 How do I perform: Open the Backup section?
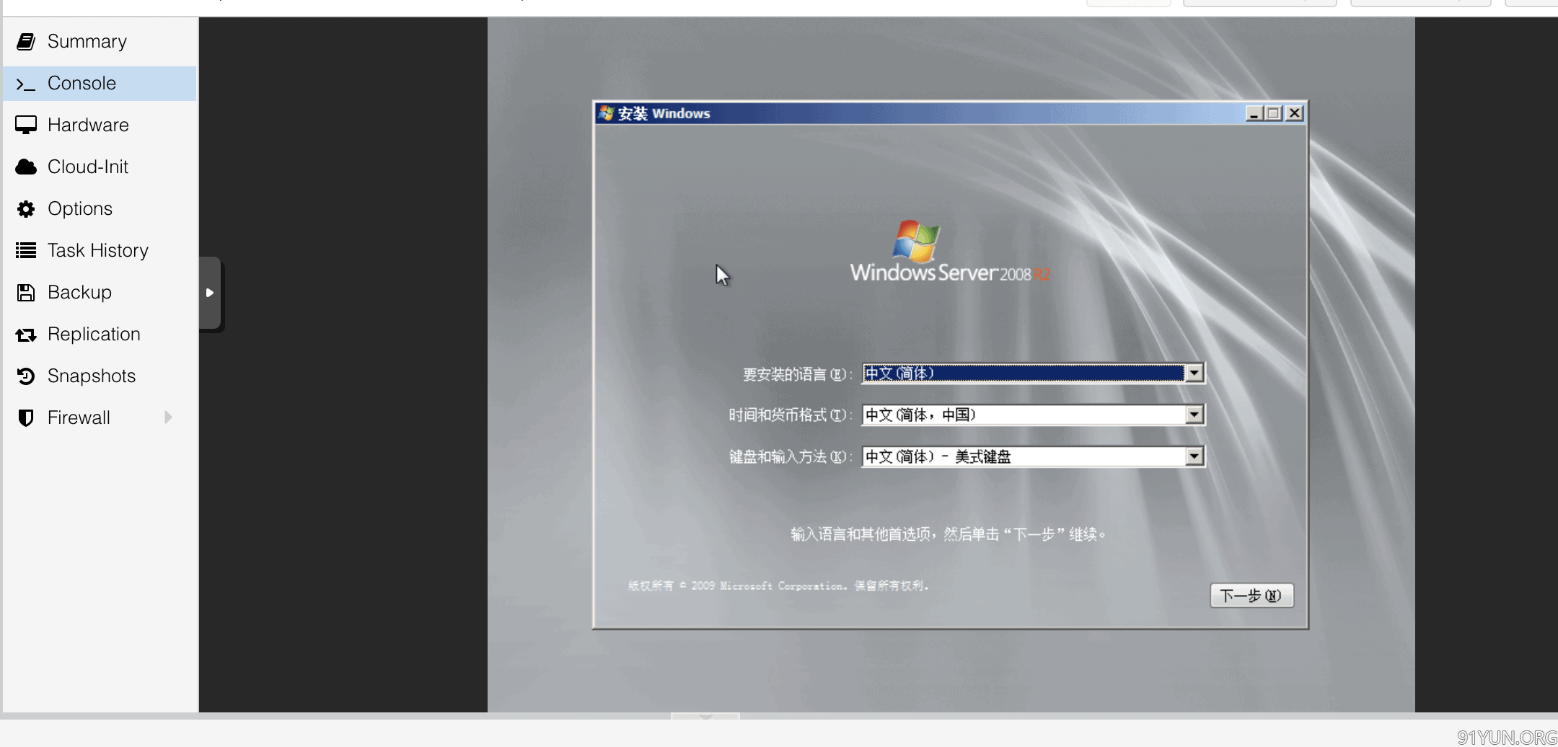click(x=100, y=293)
